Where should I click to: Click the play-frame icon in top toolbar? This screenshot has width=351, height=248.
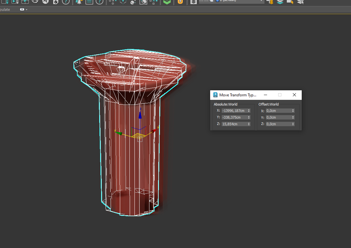pyautogui.click(x=15, y=2)
